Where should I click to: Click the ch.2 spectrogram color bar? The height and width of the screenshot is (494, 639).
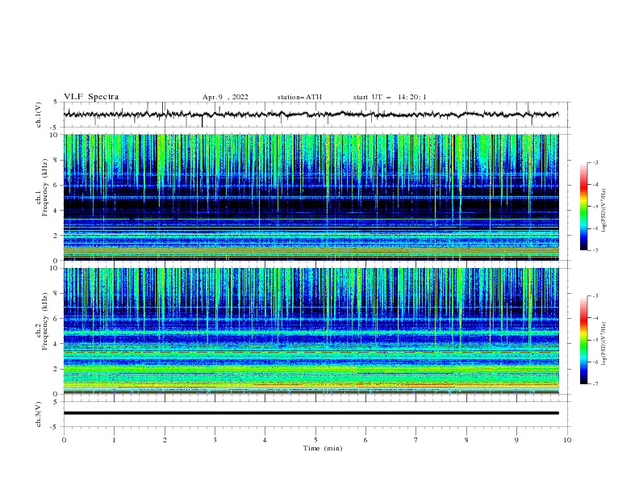click(583, 340)
